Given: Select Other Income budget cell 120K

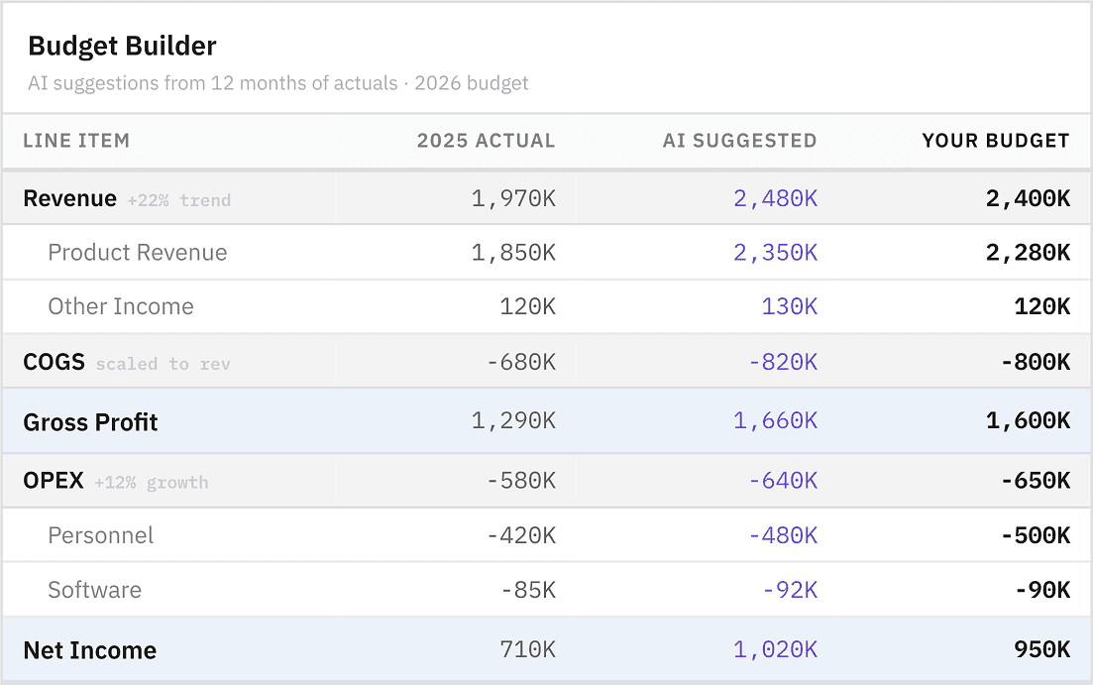Looking at the screenshot, I should (x=1041, y=306).
